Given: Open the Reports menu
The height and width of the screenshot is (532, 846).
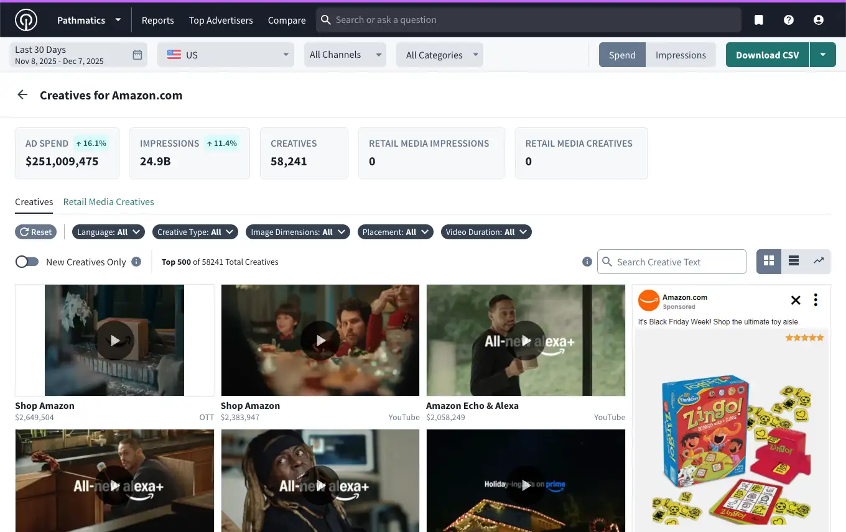Looking at the screenshot, I should (x=158, y=20).
